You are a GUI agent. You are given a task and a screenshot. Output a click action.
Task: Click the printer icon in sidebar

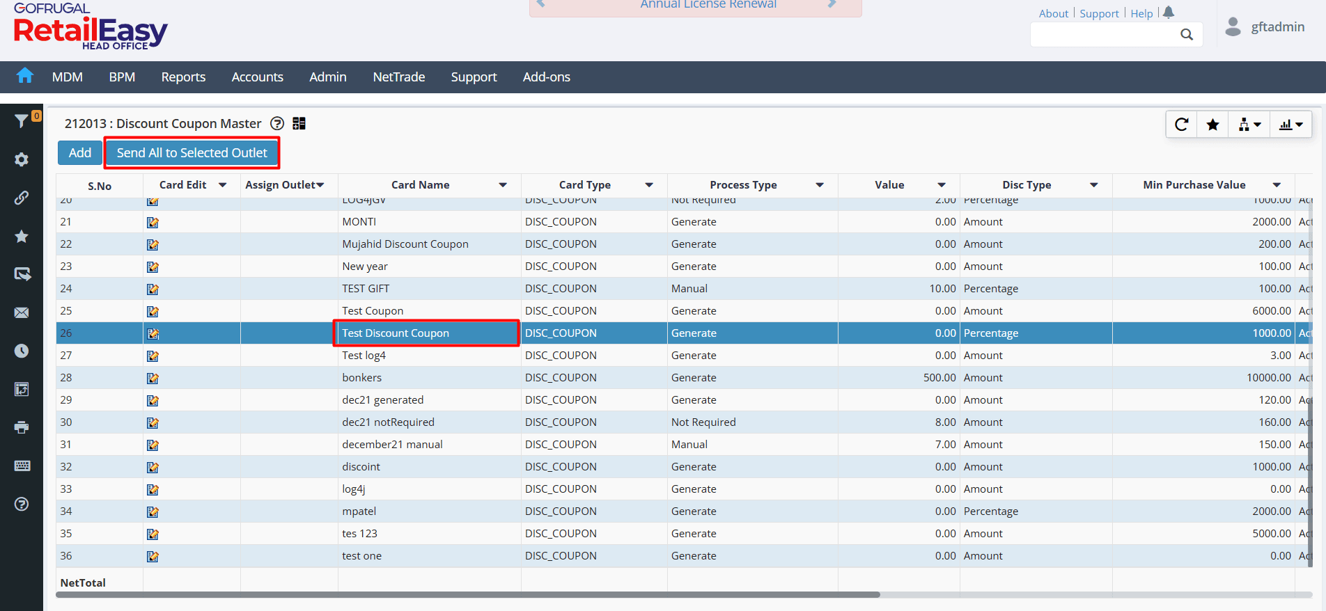tap(22, 427)
